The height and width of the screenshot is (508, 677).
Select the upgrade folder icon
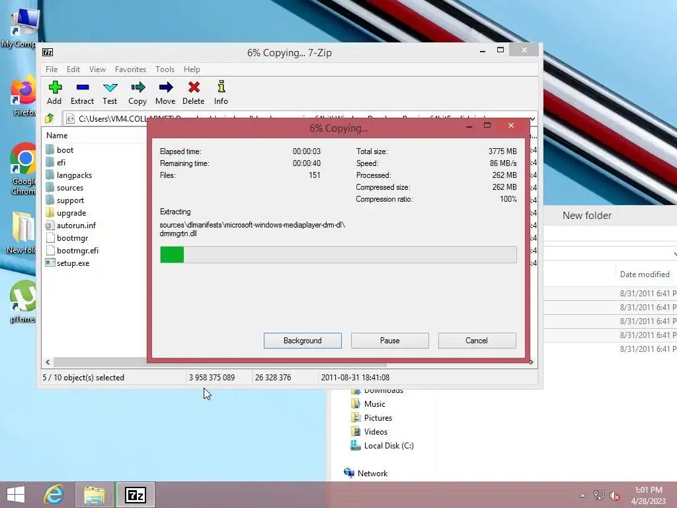pyautogui.click(x=50, y=212)
